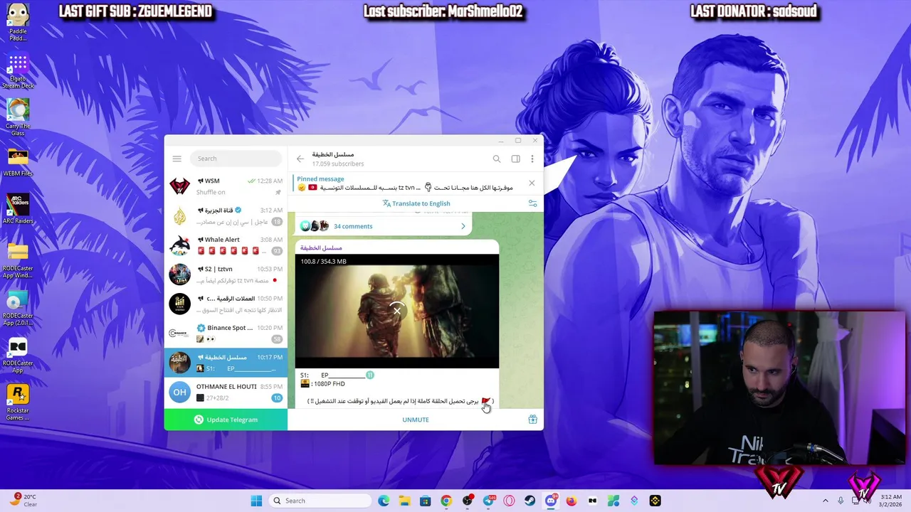Click Translate to English
Viewport: 911px width, 512px height.
pos(416,203)
